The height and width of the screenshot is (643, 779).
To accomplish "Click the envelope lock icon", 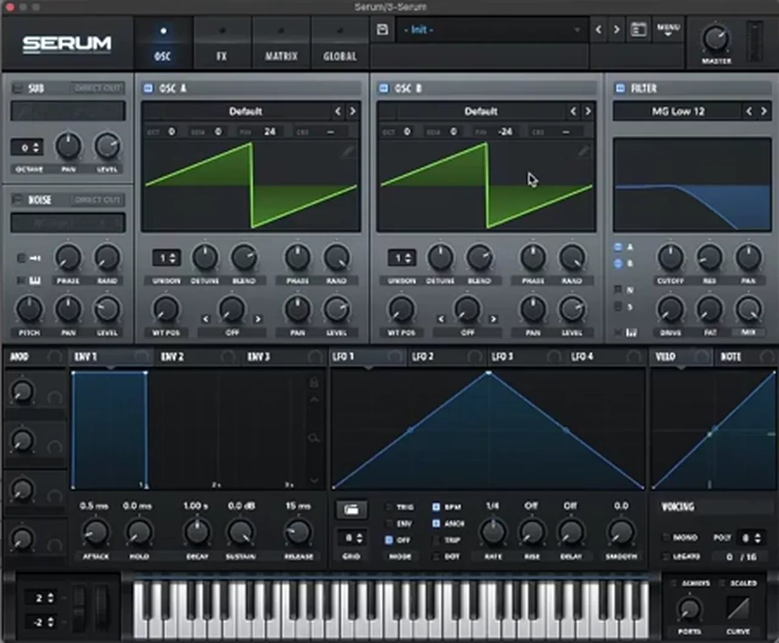I will (314, 382).
